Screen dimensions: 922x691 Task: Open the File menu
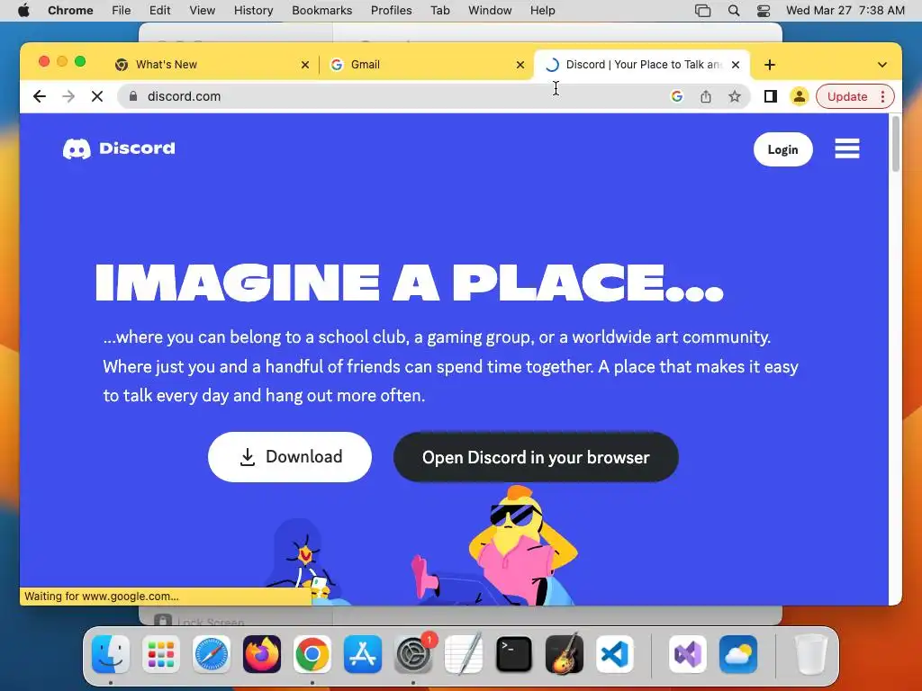coord(122,11)
